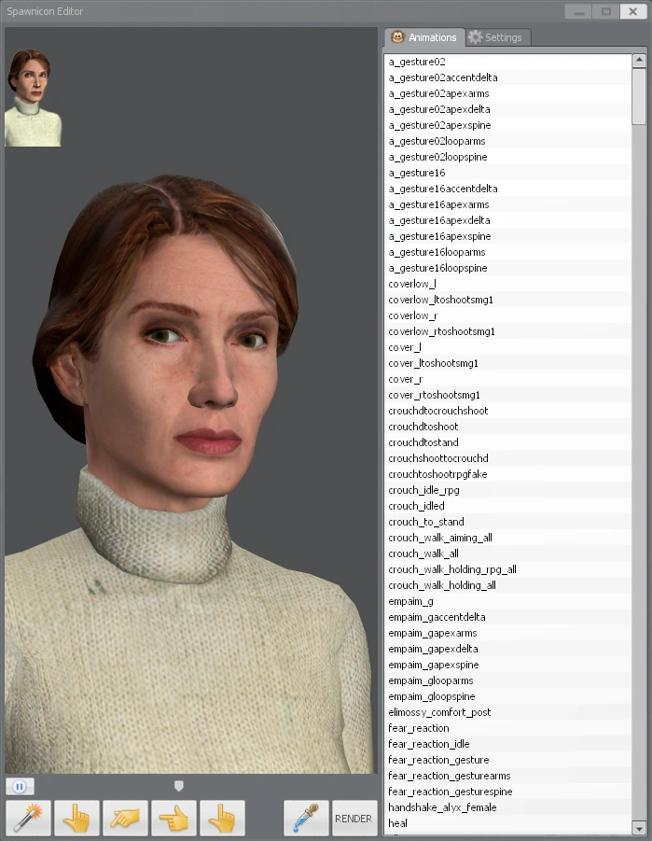652x841 pixels.
Task: Click the RENDER button
Action: 354,818
